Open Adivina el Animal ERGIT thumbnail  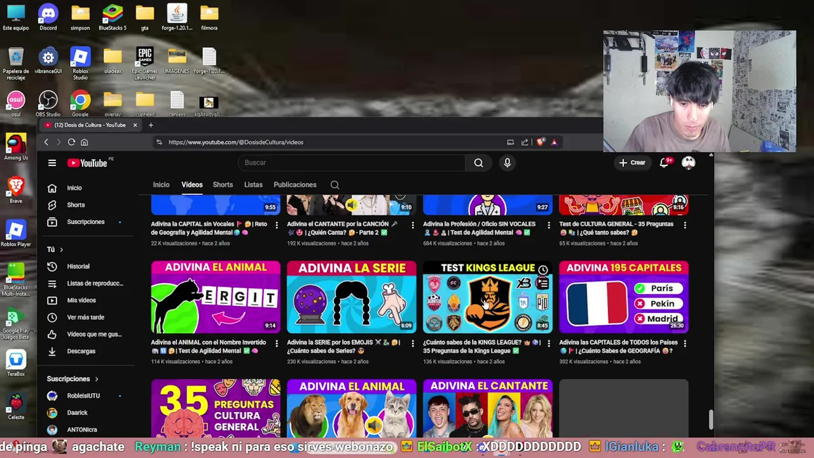click(216, 297)
